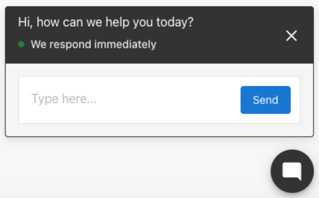
Task: Click the "We respond immediately" status text
Action: click(93, 45)
